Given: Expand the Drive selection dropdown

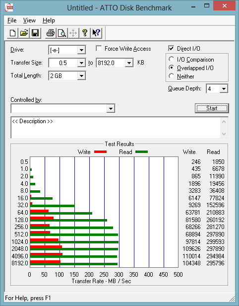Looking at the screenshot, I should [81, 50].
